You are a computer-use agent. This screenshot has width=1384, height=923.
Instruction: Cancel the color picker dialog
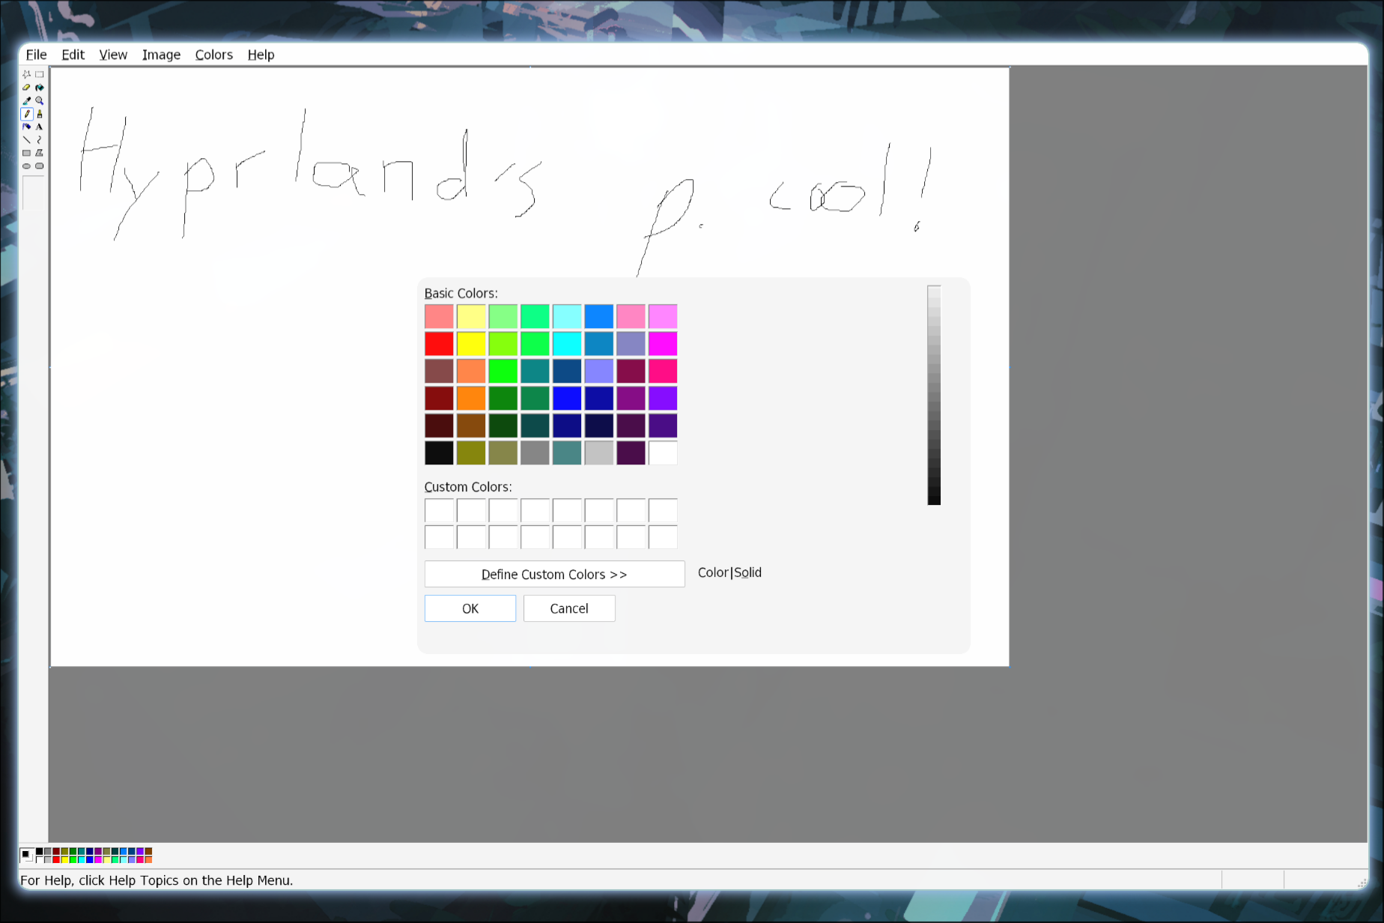[x=568, y=608]
